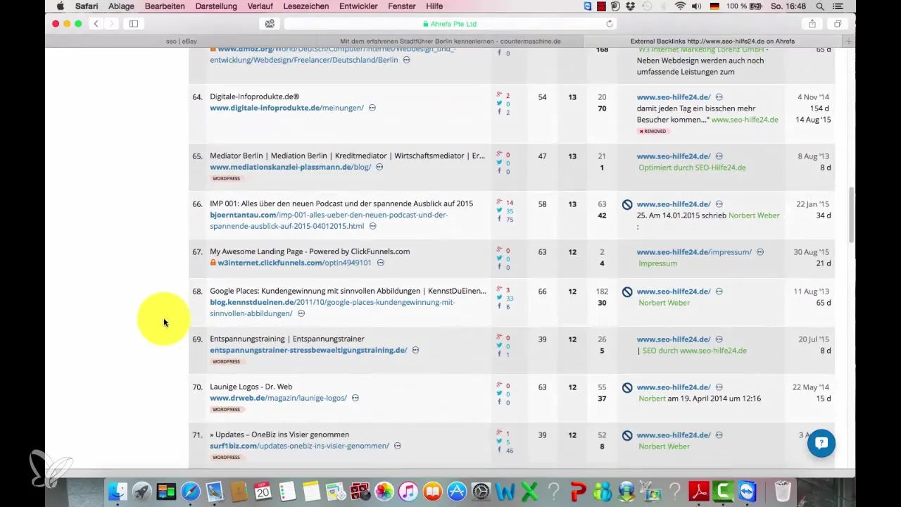Open the chat support bubble icon

[821, 444]
